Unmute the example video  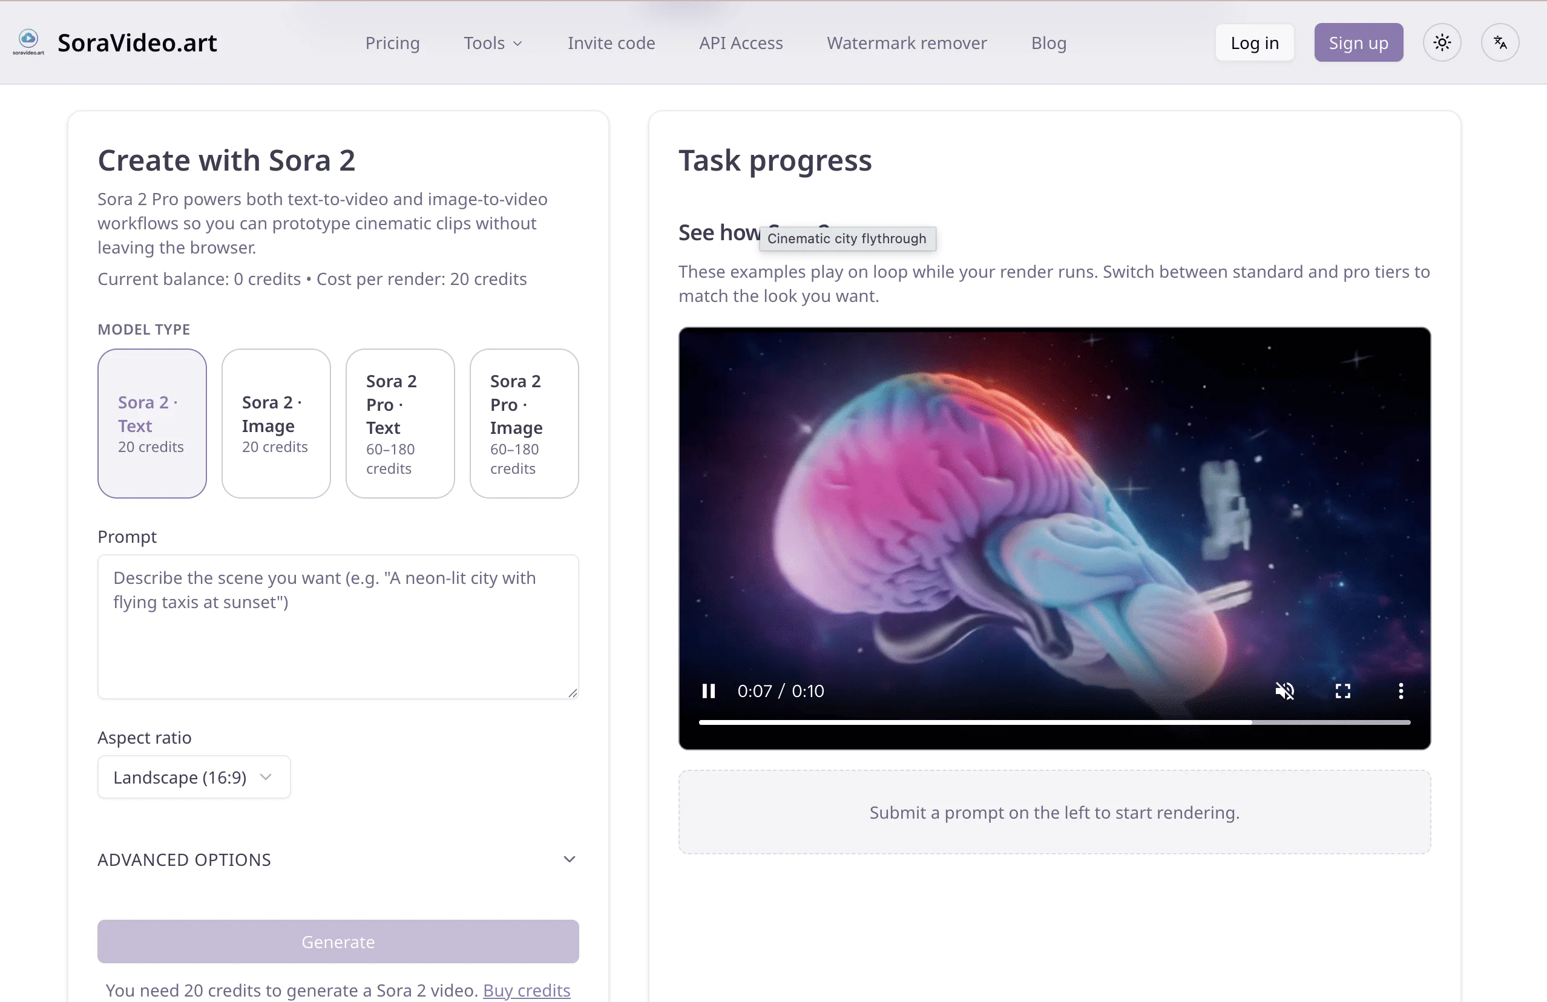tap(1285, 691)
